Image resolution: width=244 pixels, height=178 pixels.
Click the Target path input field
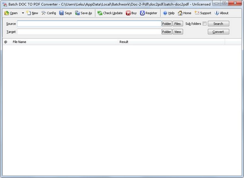click(x=89, y=32)
